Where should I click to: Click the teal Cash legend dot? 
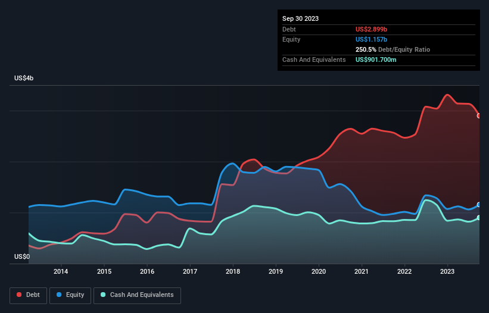tap(103, 295)
